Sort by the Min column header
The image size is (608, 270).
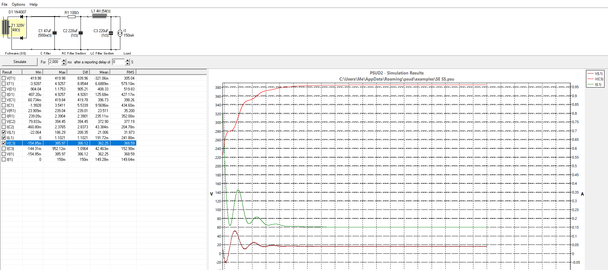pos(33,72)
